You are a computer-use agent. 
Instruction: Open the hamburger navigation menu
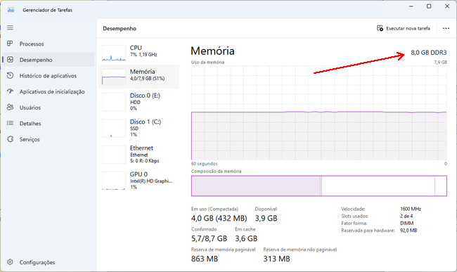pos(11,27)
